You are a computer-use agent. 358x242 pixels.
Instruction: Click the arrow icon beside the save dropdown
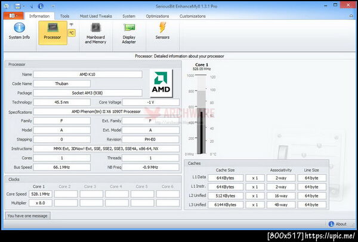click(31, 7)
